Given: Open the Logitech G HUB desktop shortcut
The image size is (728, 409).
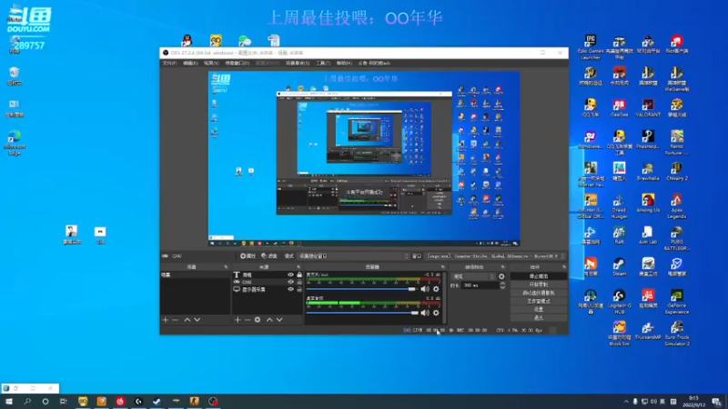Looking at the screenshot, I should tap(620, 302).
